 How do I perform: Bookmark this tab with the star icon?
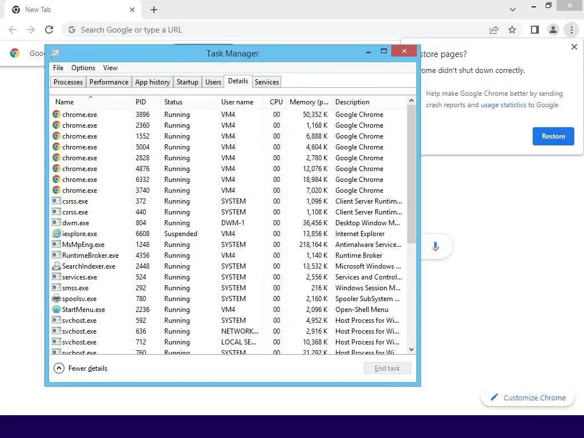click(512, 30)
